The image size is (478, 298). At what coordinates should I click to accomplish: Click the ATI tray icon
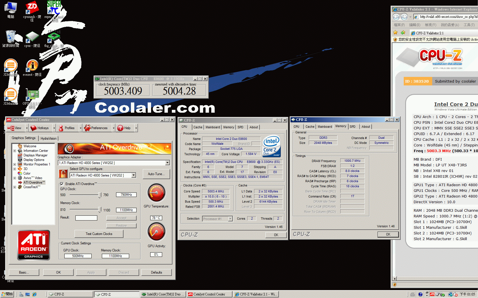click(x=432, y=294)
